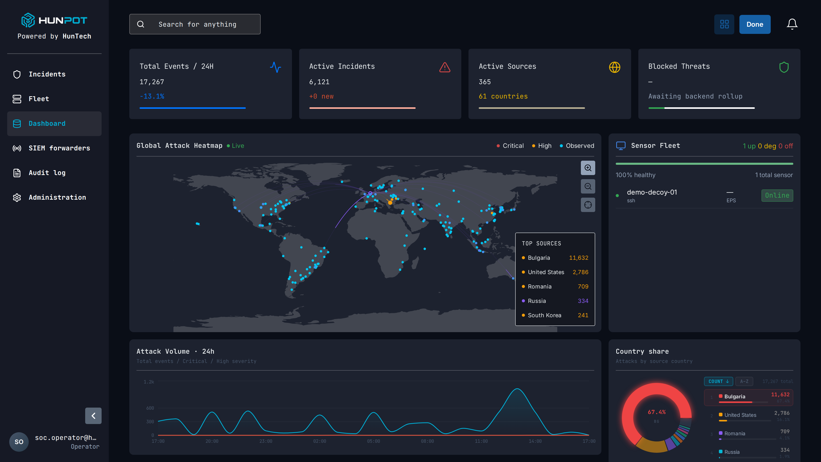Zoom in on the attack heatmap
The image size is (821, 462).
(x=588, y=168)
